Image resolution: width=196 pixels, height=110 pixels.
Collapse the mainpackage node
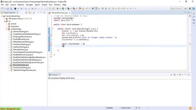coord(7,29)
